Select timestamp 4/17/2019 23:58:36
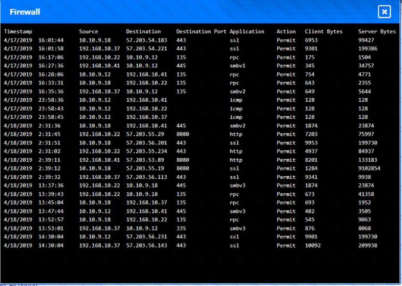 pos(33,100)
